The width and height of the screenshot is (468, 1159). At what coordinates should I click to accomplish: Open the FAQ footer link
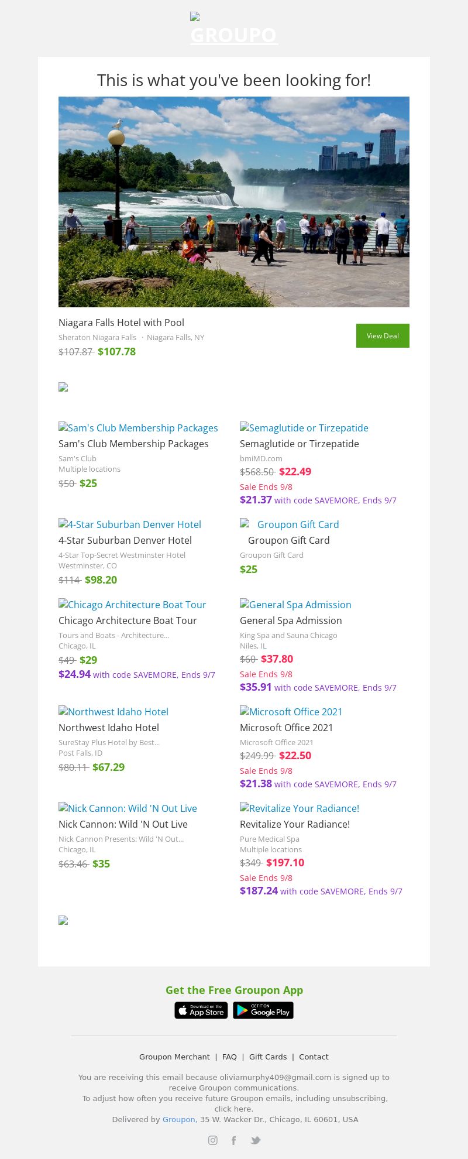[229, 1057]
